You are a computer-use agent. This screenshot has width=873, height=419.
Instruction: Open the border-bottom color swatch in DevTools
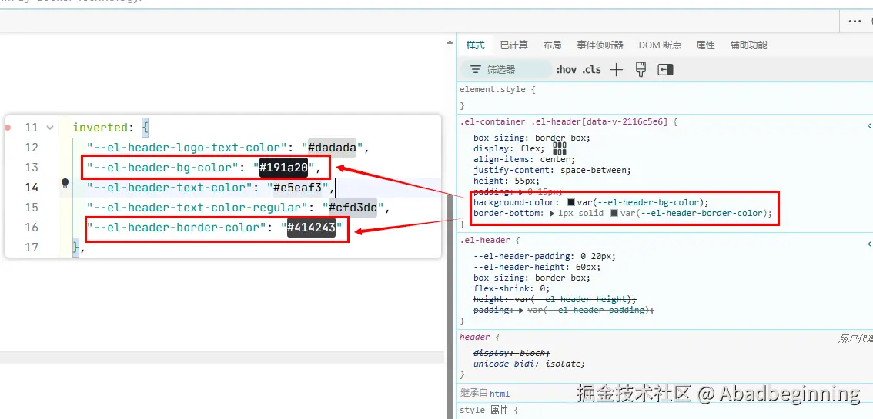614,214
